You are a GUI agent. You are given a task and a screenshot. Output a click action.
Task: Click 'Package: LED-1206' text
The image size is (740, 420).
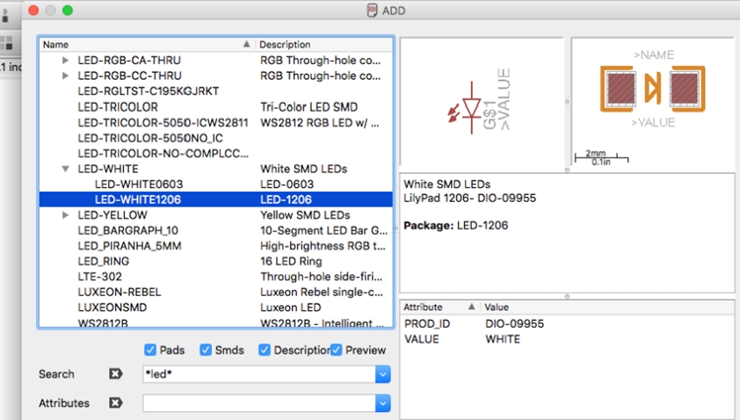(x=456, y=226)
